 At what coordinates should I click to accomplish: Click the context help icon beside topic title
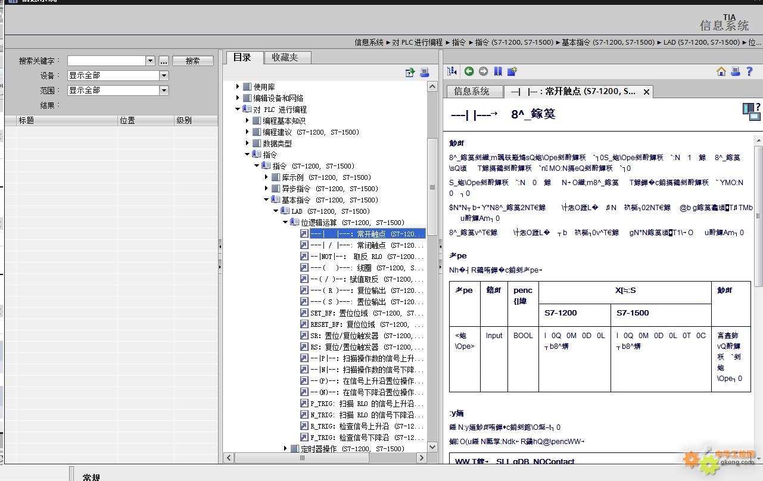pos(752,111)
